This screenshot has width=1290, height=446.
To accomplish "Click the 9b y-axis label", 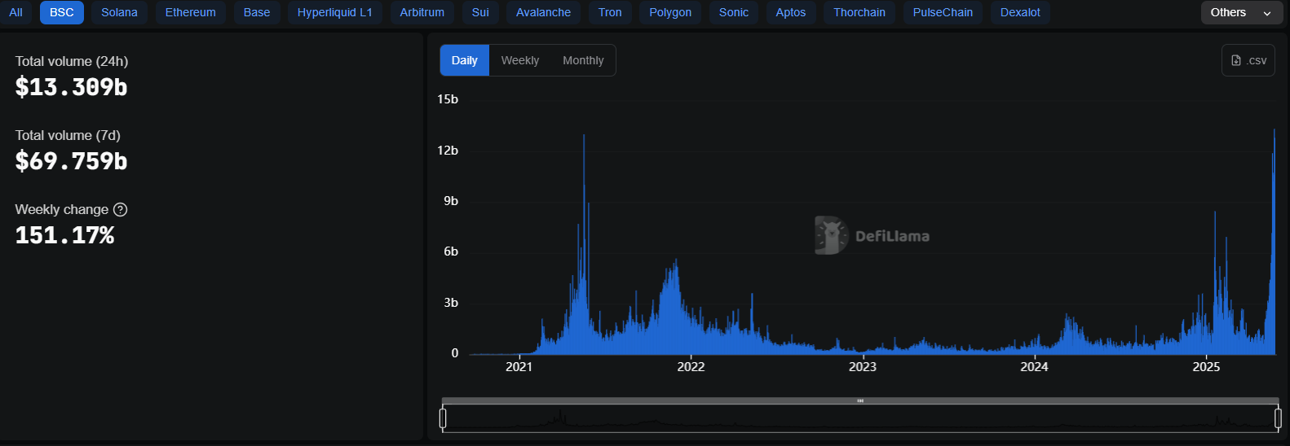I will tap(451, 201).
